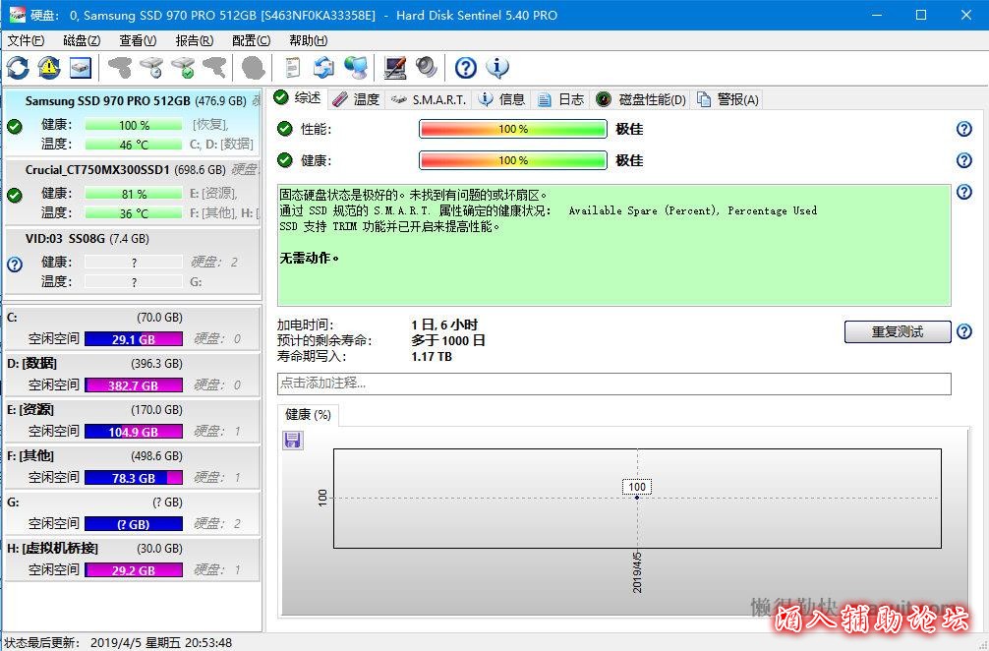Switch to the 温度 tab
The height and width of the screenshot is (651, 989).
pyautogui.click(x=356, y=99)
